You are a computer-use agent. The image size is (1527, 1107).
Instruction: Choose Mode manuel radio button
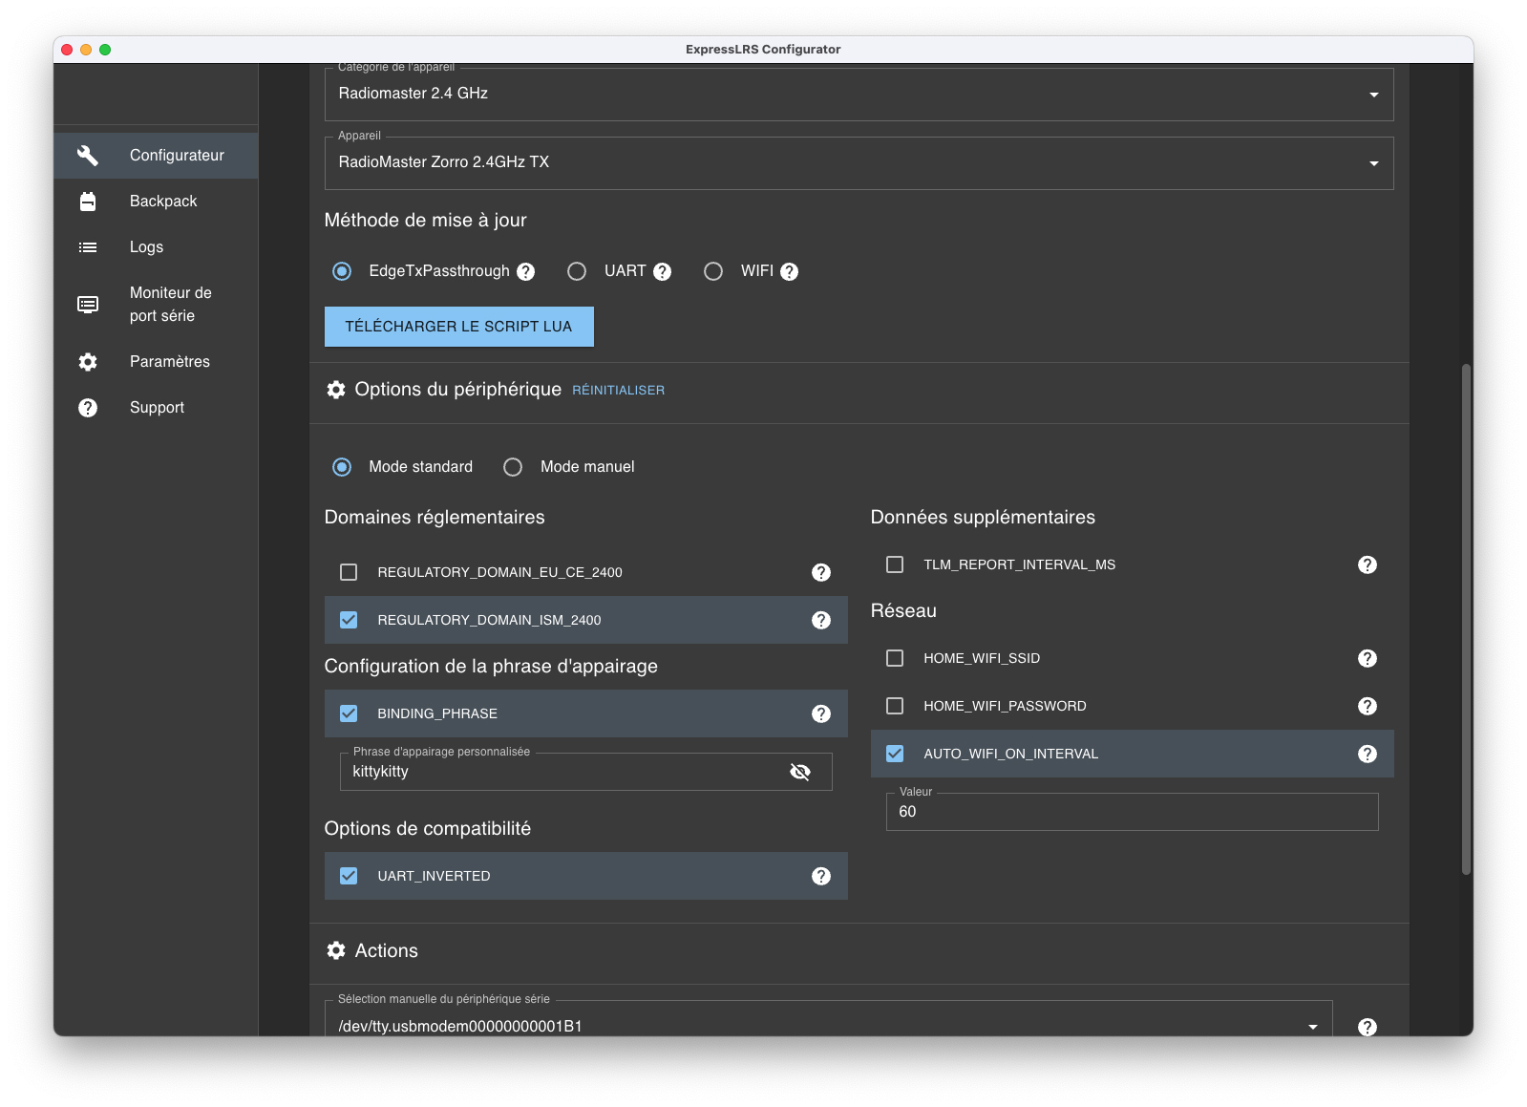tap(513, 467)
